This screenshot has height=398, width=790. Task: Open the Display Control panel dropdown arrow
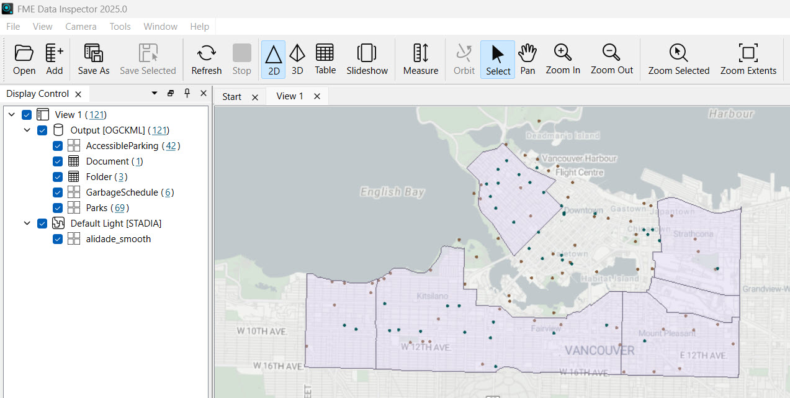155,93
